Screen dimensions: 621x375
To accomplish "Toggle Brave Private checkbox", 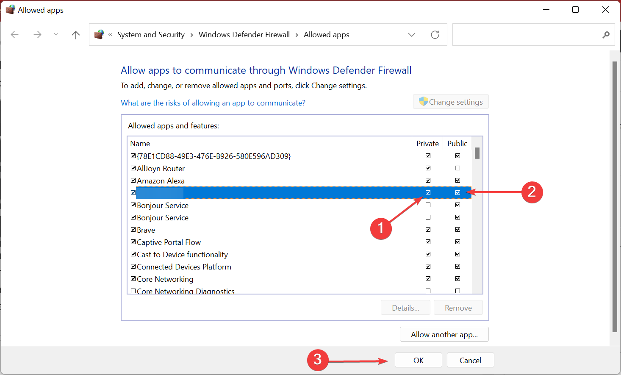I will [428, 230].
